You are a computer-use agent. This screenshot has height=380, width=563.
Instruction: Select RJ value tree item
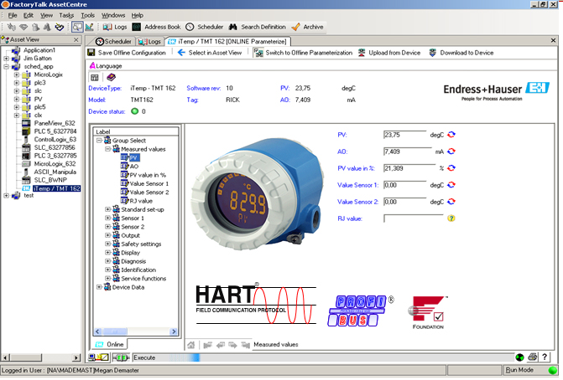click(141, 201)
